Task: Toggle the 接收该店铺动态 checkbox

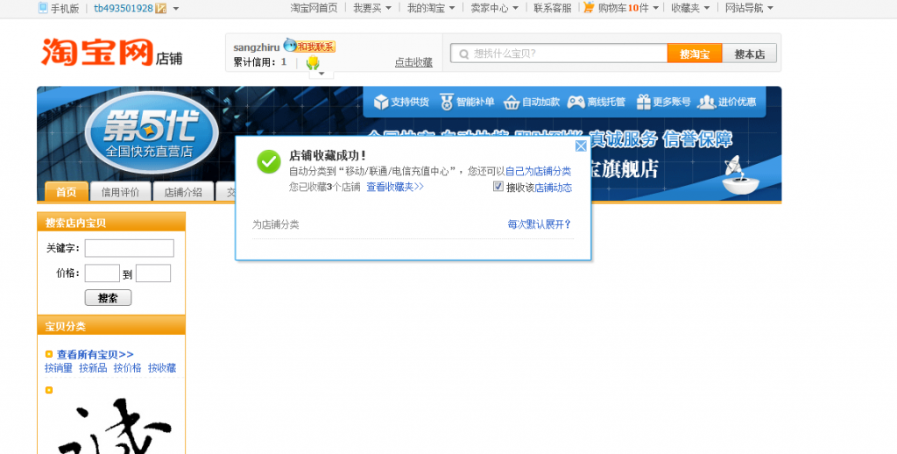Action: click(498, 187)
